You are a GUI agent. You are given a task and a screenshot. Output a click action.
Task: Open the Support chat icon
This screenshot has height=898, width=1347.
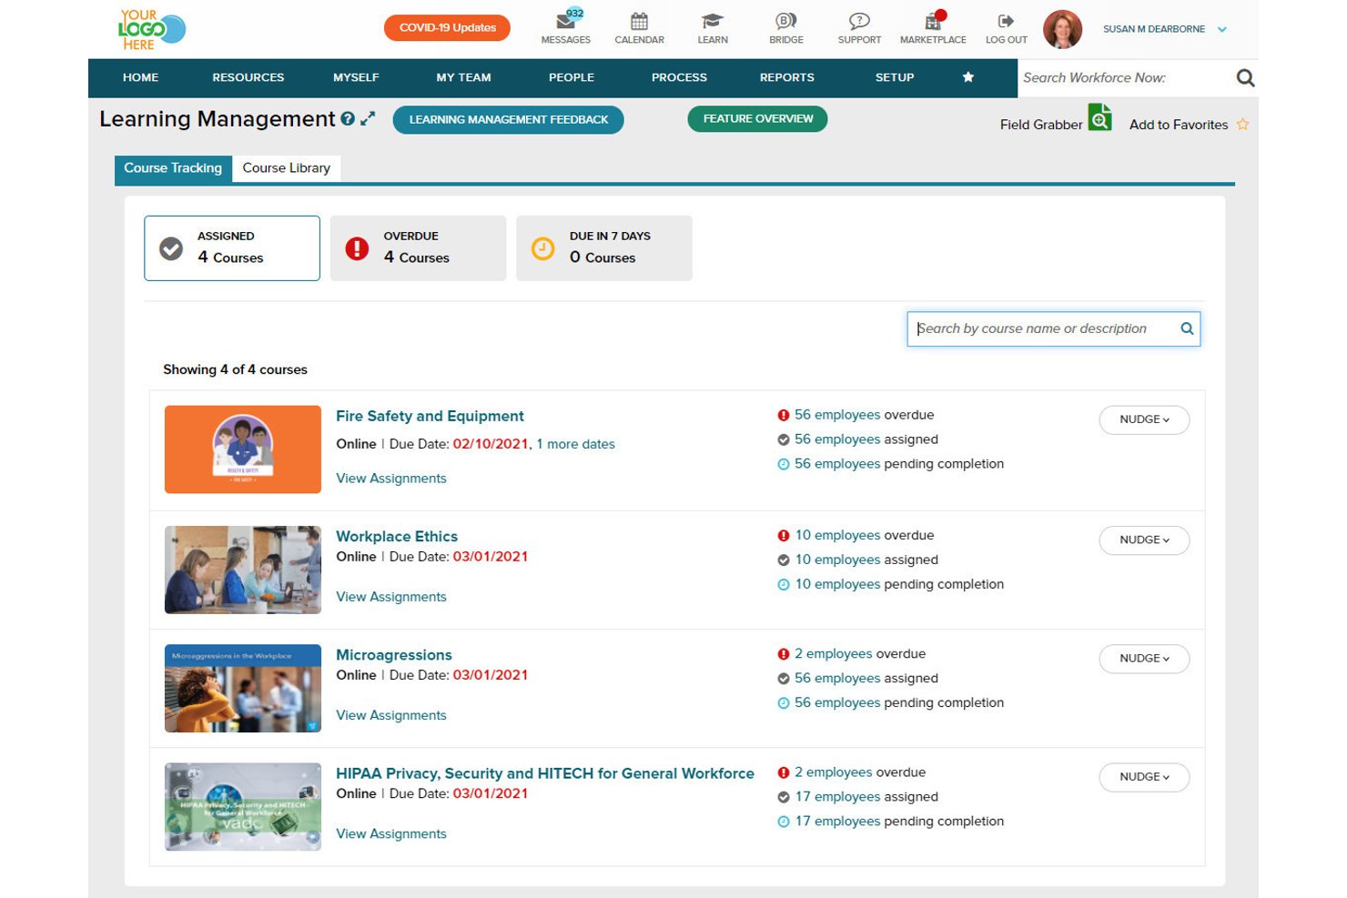[x=859, y=21]
